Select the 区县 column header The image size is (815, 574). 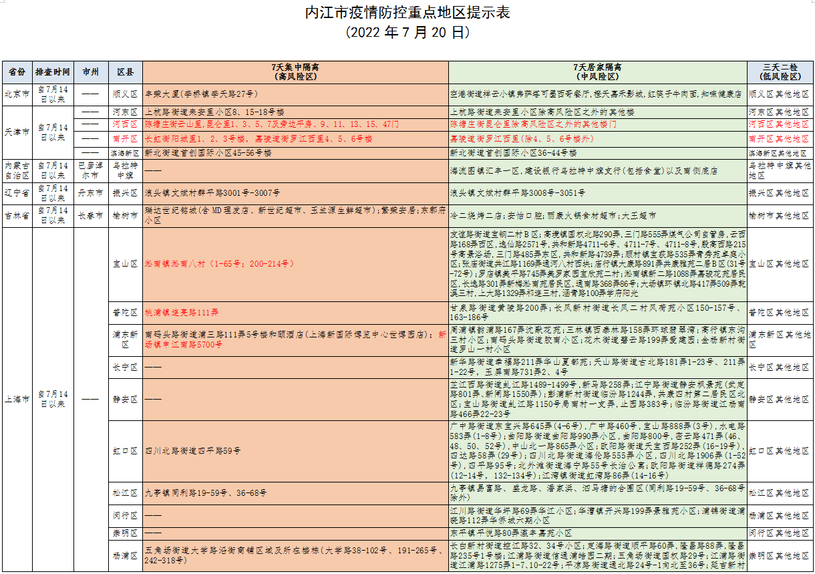pos(125,71)
